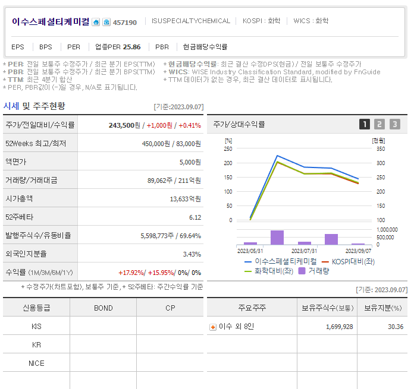Select the 외국인지분율 row label
414x389 pixels.
(26, 254)
